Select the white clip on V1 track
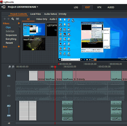 (33, 76)
